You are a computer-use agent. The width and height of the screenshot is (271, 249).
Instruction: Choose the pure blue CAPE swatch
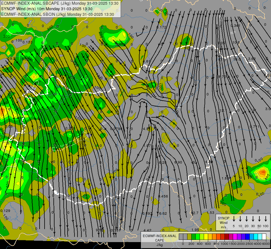point(247,237)
